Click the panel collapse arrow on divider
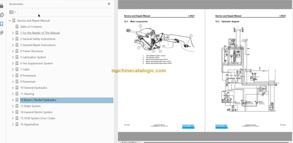This screenshot has height=143, width=293. pos(116,72)
